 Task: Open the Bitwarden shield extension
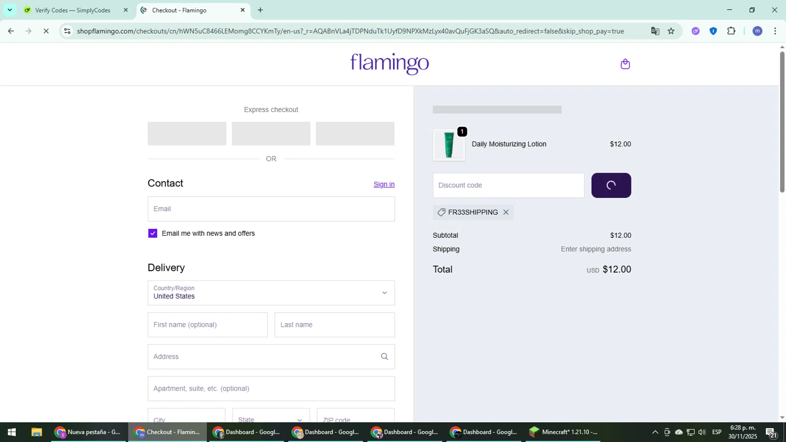pos(713,31)
